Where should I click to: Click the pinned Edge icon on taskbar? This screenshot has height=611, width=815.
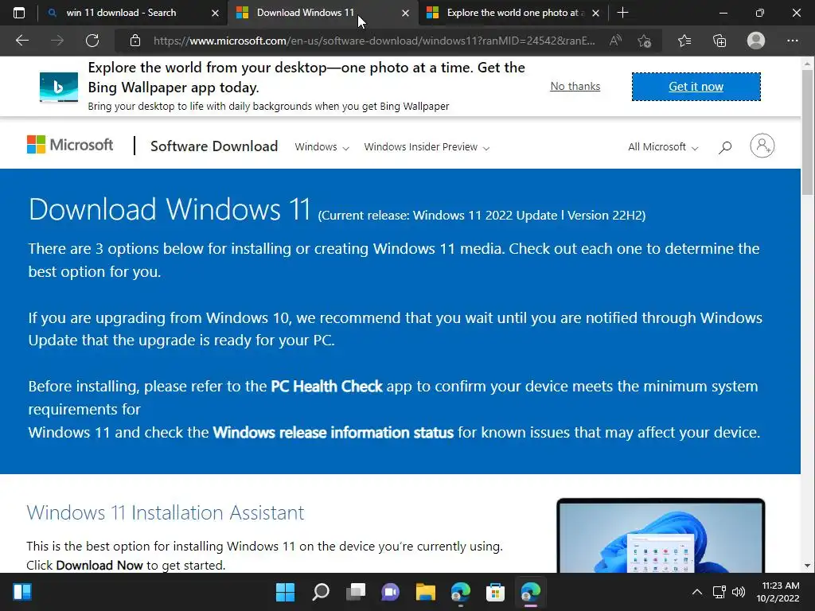(461, 592)
